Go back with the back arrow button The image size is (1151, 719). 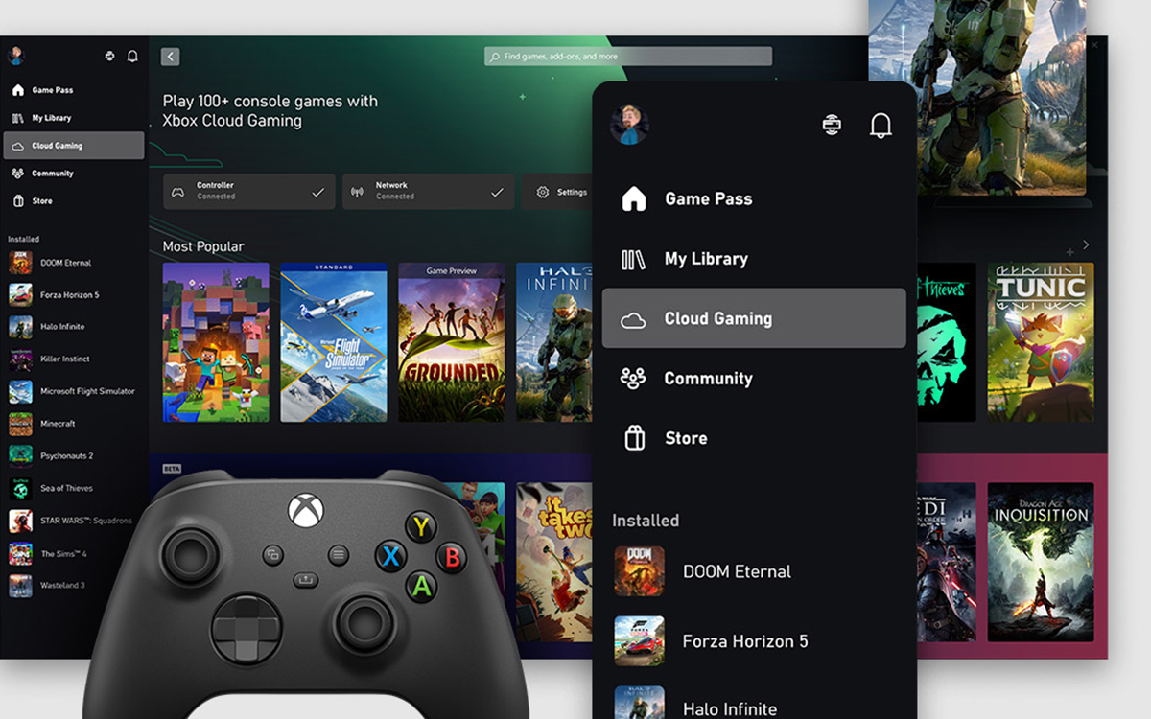(x=171, y=57)
